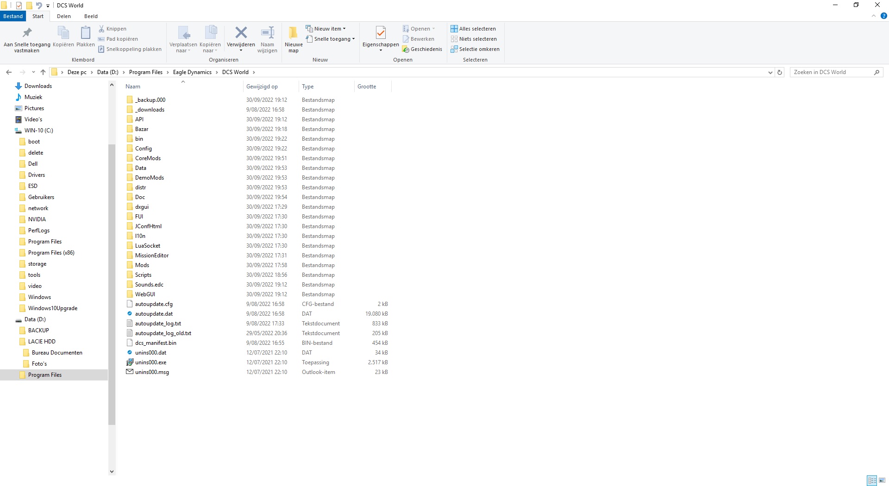
Task: Click Pad kopiëren in ribbon
Action: click(x=118, y=39)
